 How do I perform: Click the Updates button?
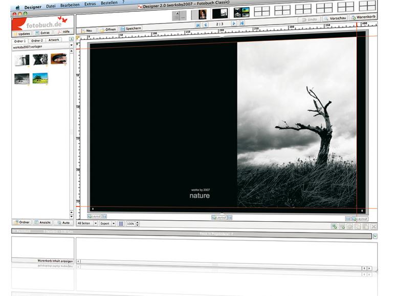tap(22, 34)
